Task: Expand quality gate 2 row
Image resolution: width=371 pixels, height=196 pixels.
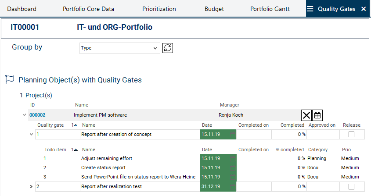Action: pyautogui.click(x=31, y=187)
